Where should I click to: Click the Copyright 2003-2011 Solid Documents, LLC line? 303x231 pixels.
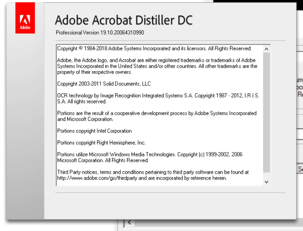(x=104, y=84)
